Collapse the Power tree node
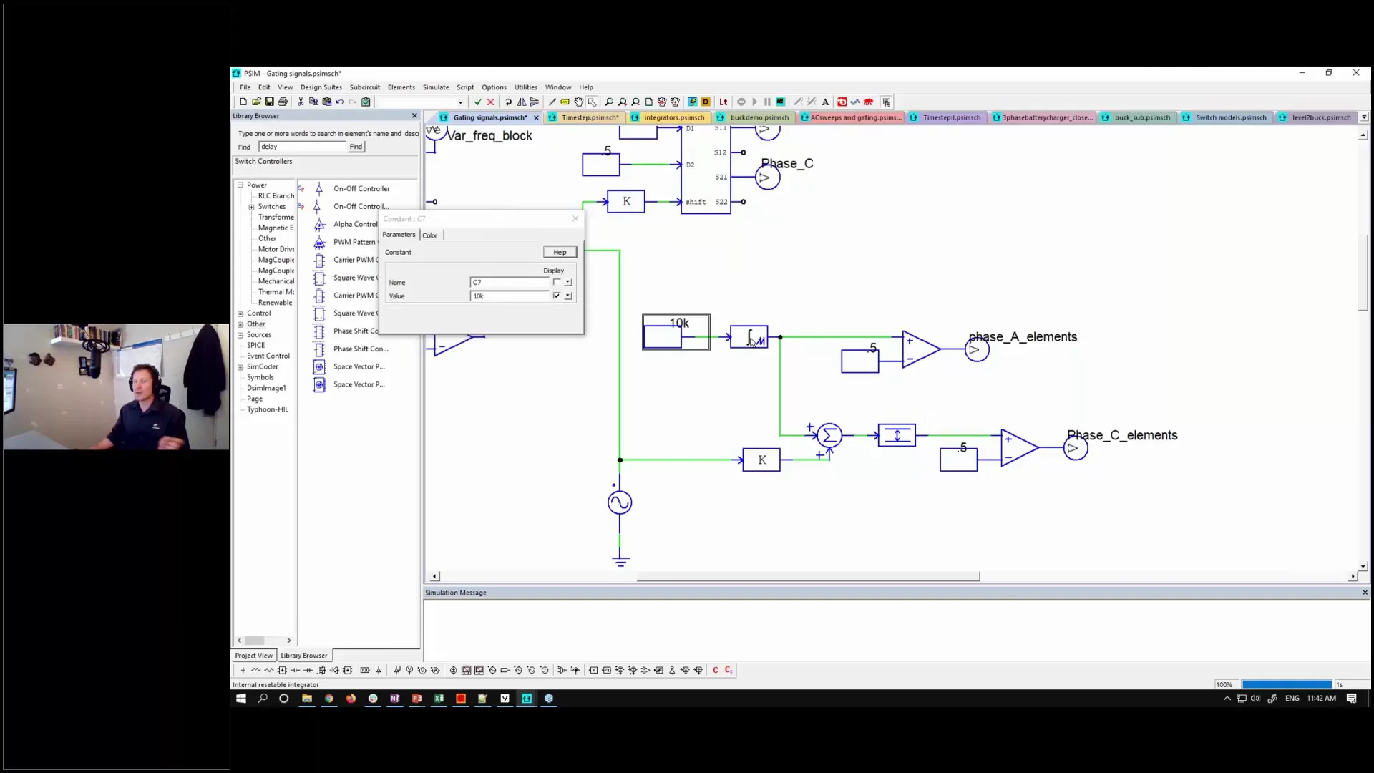The width and height of the screenshot is (1374, 773). 240,185
